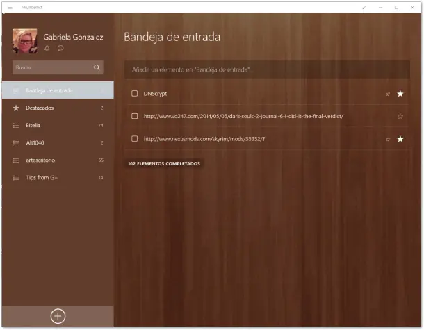424x330 pixels.
Task: Select Bandeja de entrada in sidebar
Action: (x=58, y=90)
